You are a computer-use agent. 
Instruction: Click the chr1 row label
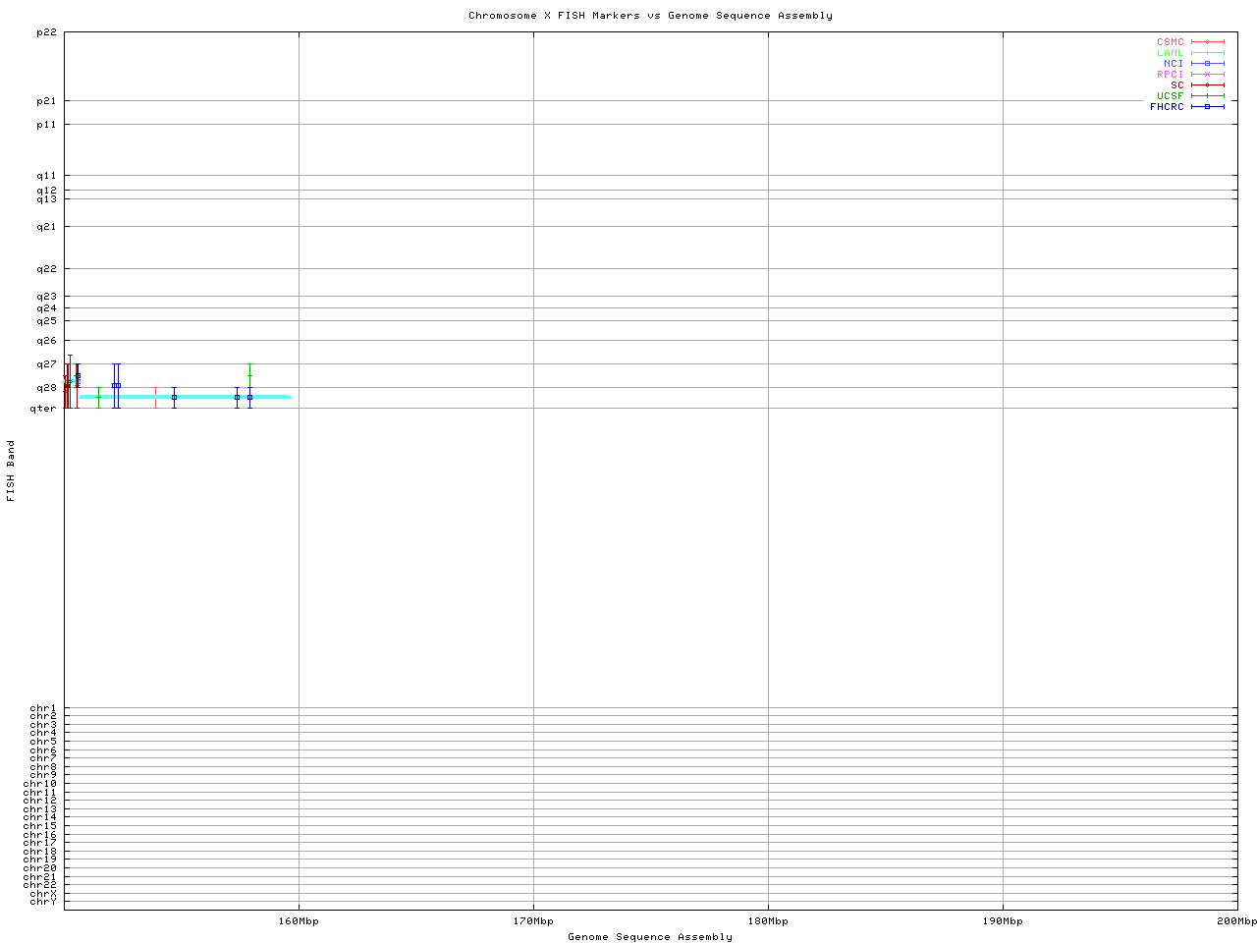click(43, 708)
